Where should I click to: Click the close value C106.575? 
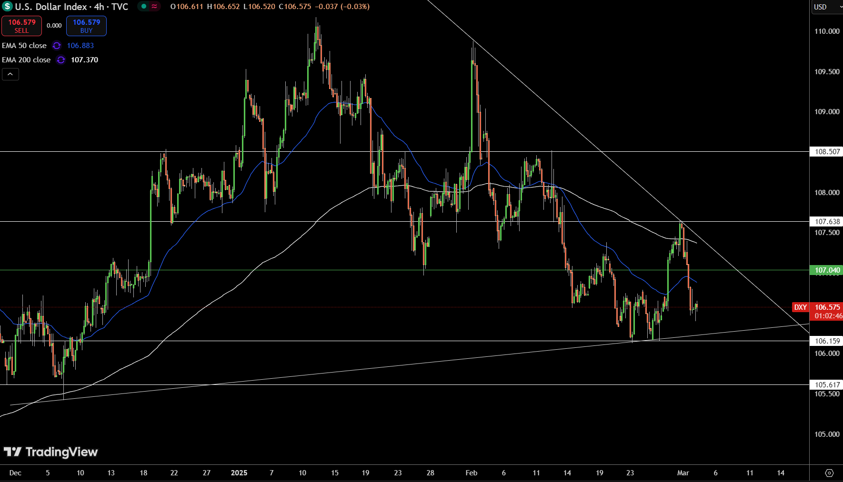pos(295,7)
